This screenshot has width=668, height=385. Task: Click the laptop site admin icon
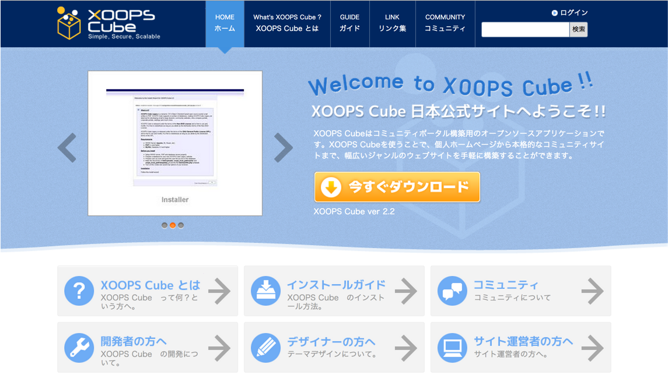coord(453,348)
